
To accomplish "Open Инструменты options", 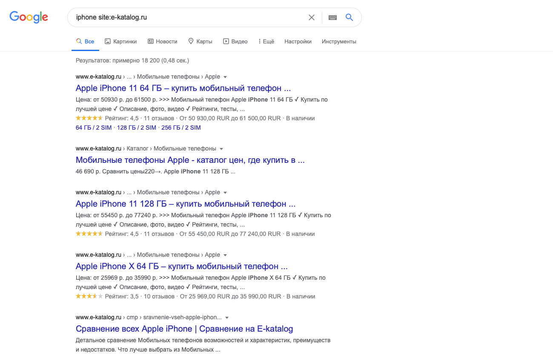I will (x=339, y=42).
